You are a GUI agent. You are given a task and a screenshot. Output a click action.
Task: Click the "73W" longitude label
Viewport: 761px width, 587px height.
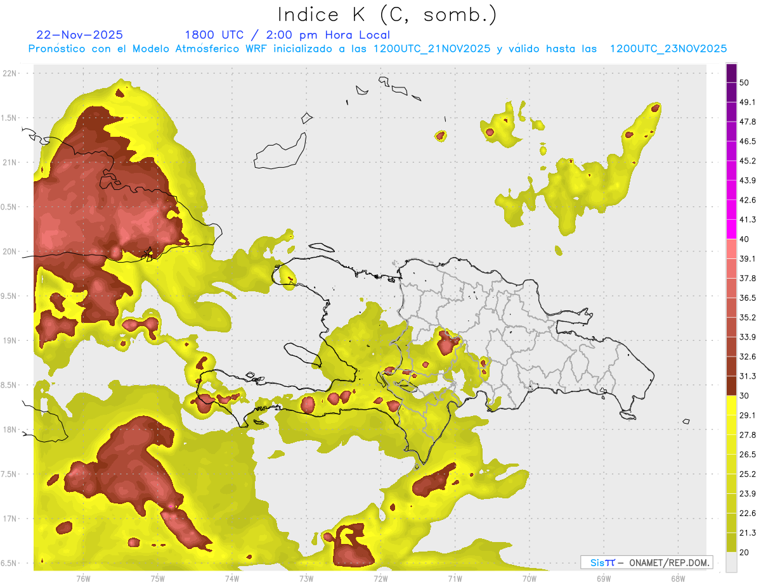(x=306, y=578)
